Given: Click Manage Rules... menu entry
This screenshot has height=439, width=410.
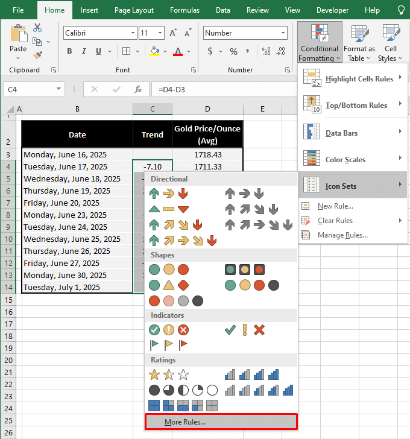Looking at the screenshot, I should [352, 235].
